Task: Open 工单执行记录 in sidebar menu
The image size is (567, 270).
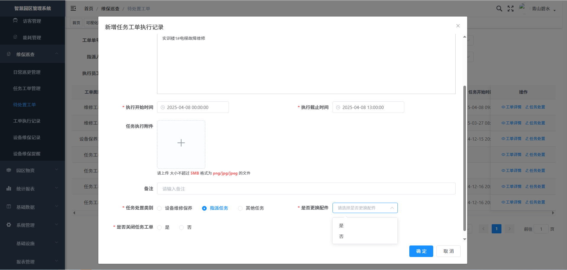Action: (x=27, y=121)
